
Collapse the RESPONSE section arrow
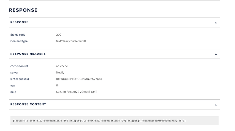pyautogui.click(x=216, y=23)
